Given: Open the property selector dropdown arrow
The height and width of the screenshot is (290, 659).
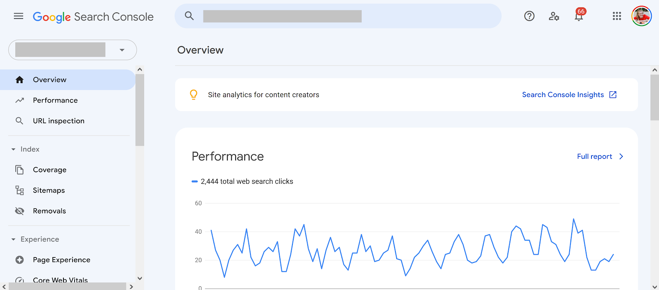Looking at the screenshot, I should [122, 50].
